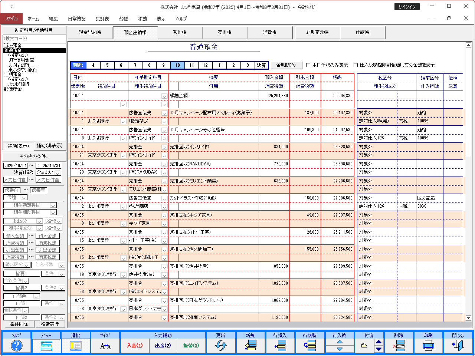
Task: Expand the 相手勘定科目 filter dropdown
Action: pos(53,205)
